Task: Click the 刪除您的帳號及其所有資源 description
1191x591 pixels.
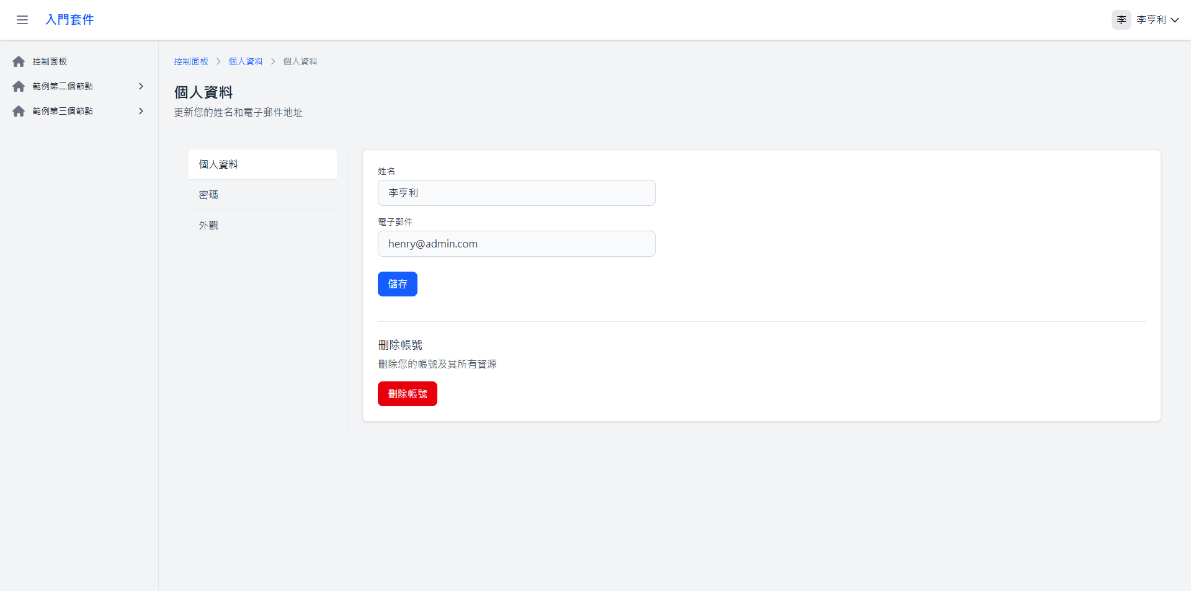Action: [x=437, y=364]
